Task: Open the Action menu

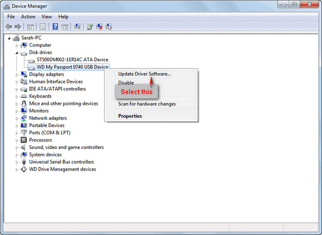Action: [x=28, y=17]
